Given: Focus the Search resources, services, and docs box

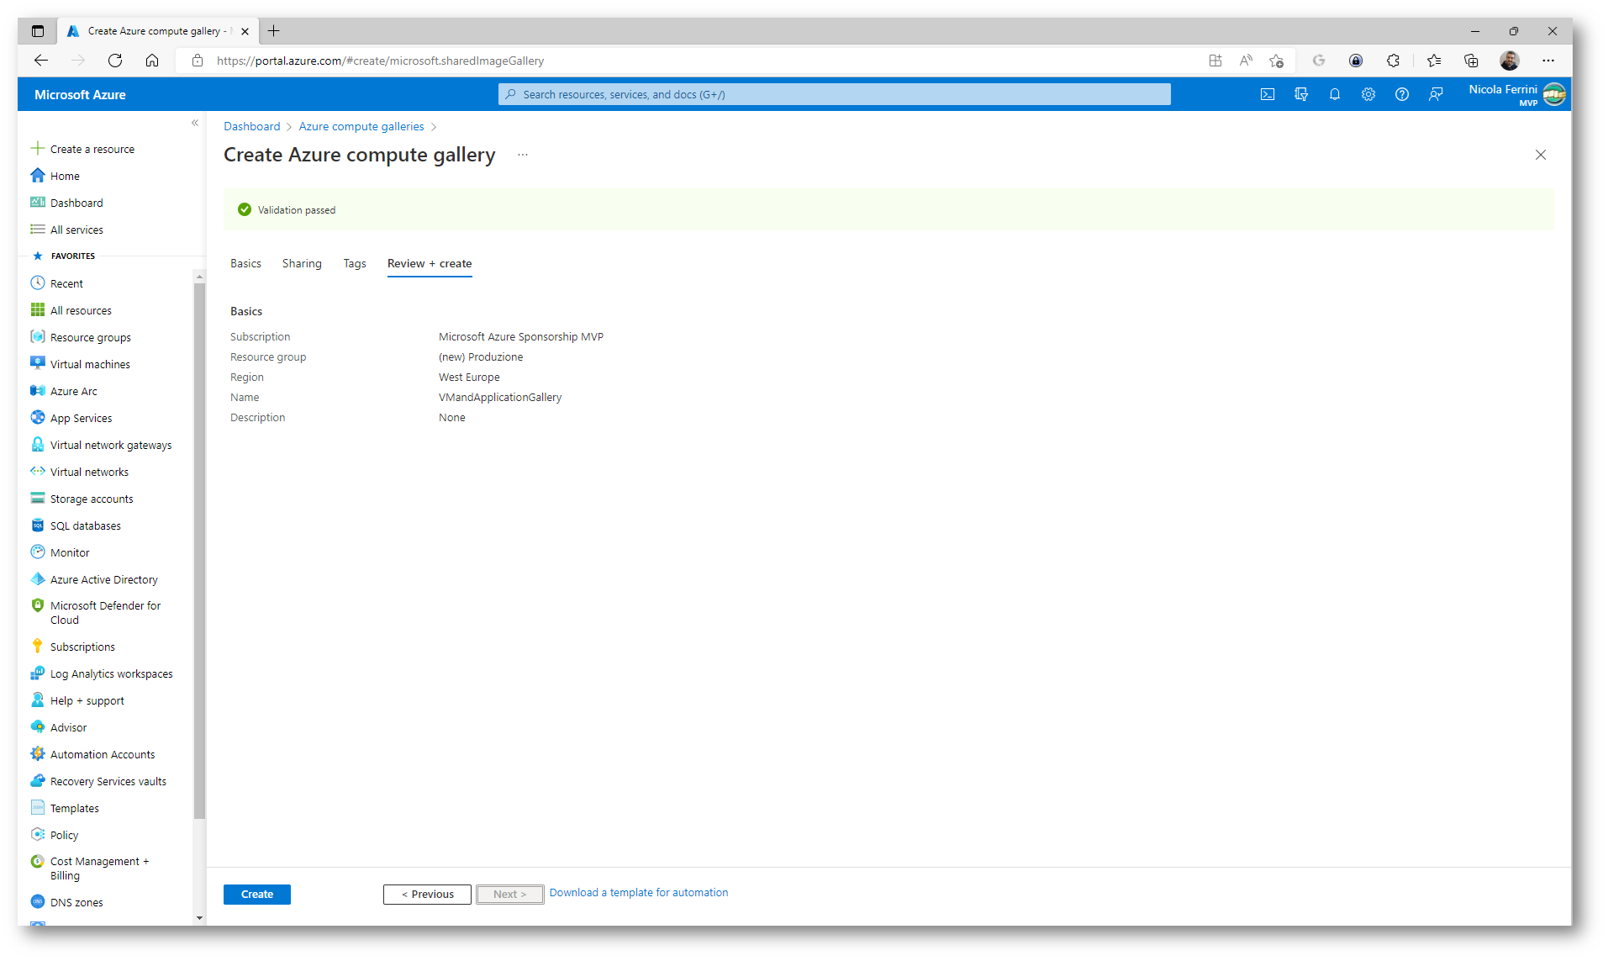Looking at the screenshot, I should click(x=835, y=94).
